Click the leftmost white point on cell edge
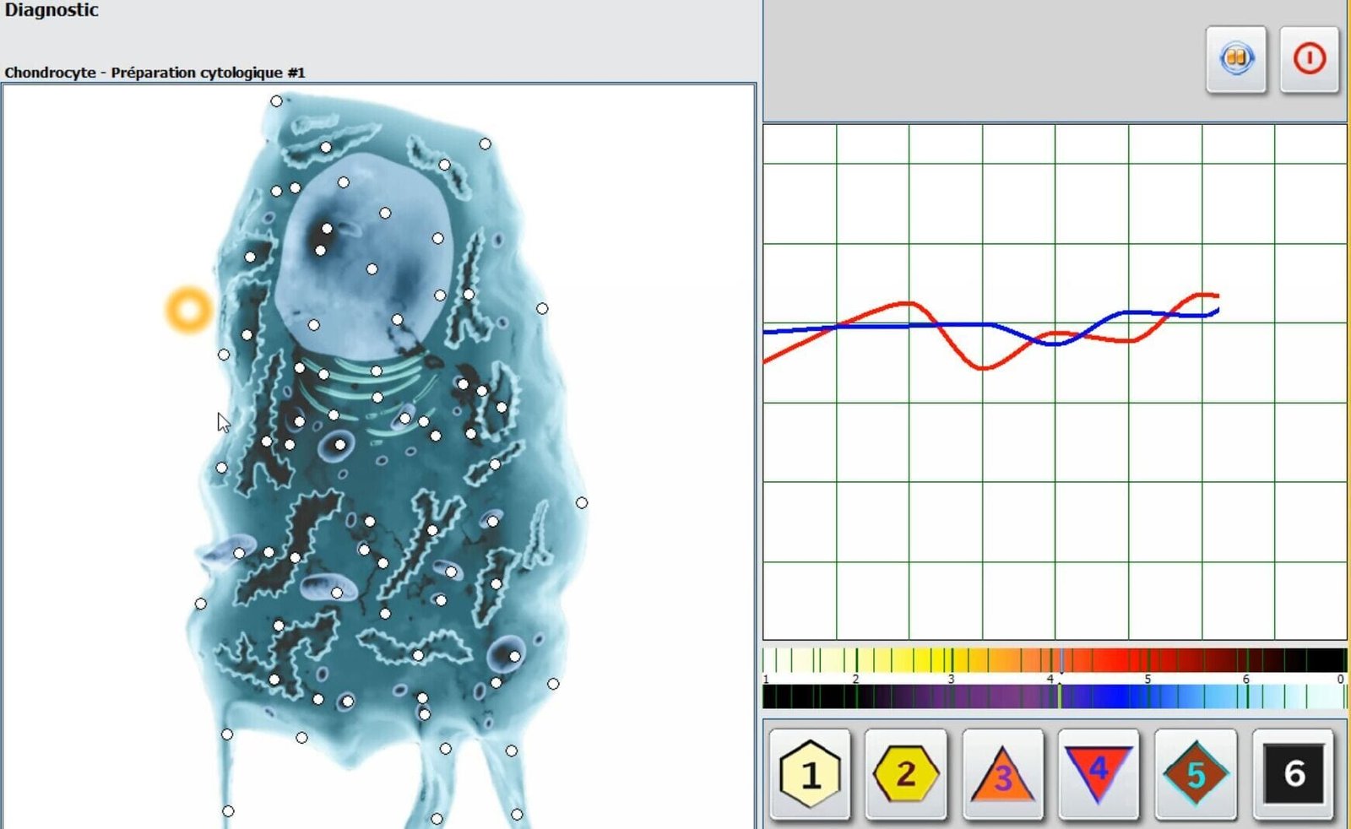Image resolution: width=1351 pixels, height=829 pixels. click(x=201, y=604)
